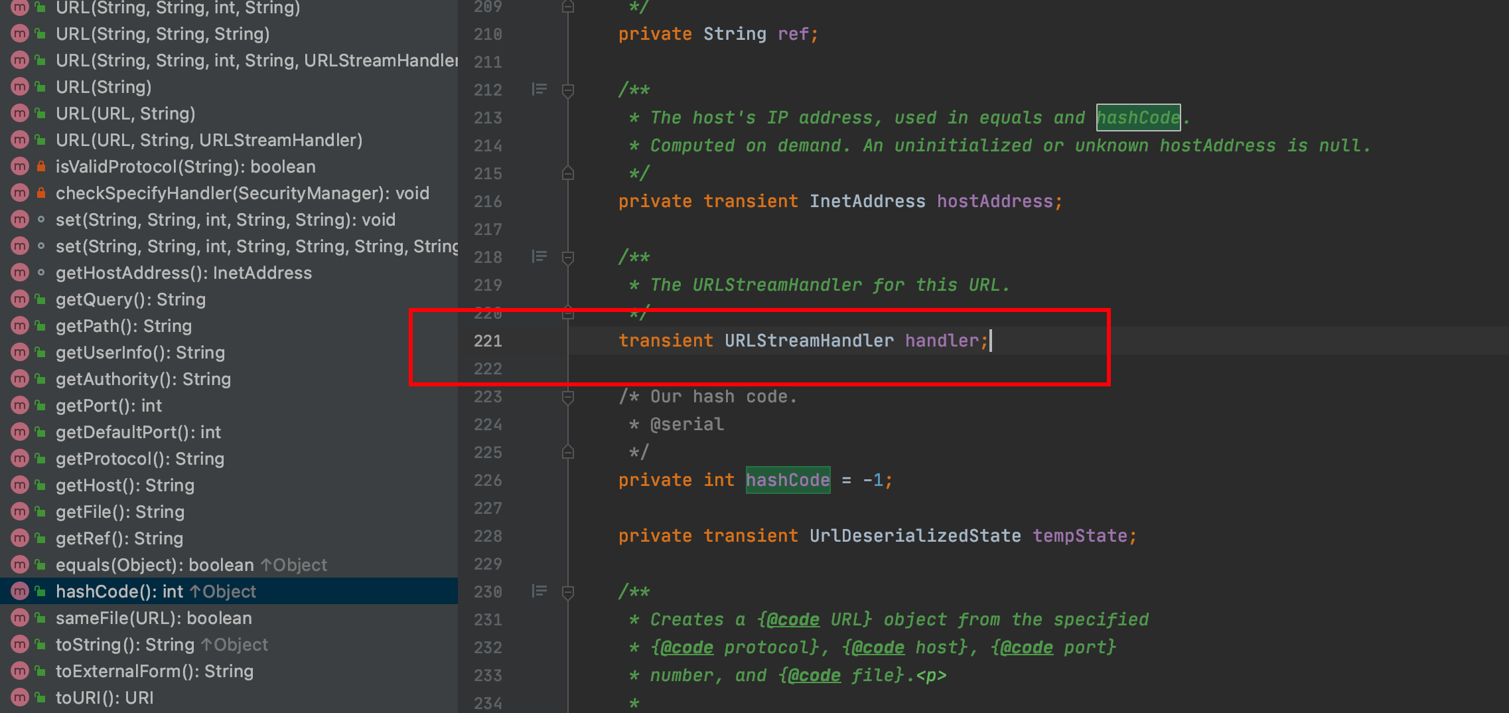Image resolution: width=1509 pixels, height=713 pixels.
Task: Click UrlDeserializedState type on line 228
Action: coord(915,536)
